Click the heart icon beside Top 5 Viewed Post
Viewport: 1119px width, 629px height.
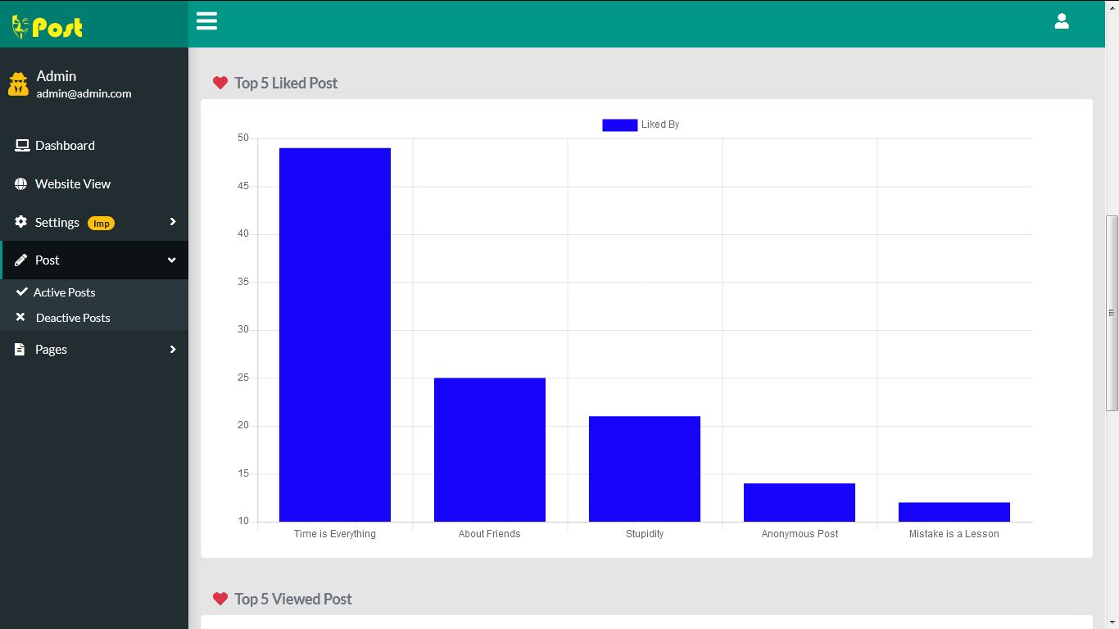[220, 598]
